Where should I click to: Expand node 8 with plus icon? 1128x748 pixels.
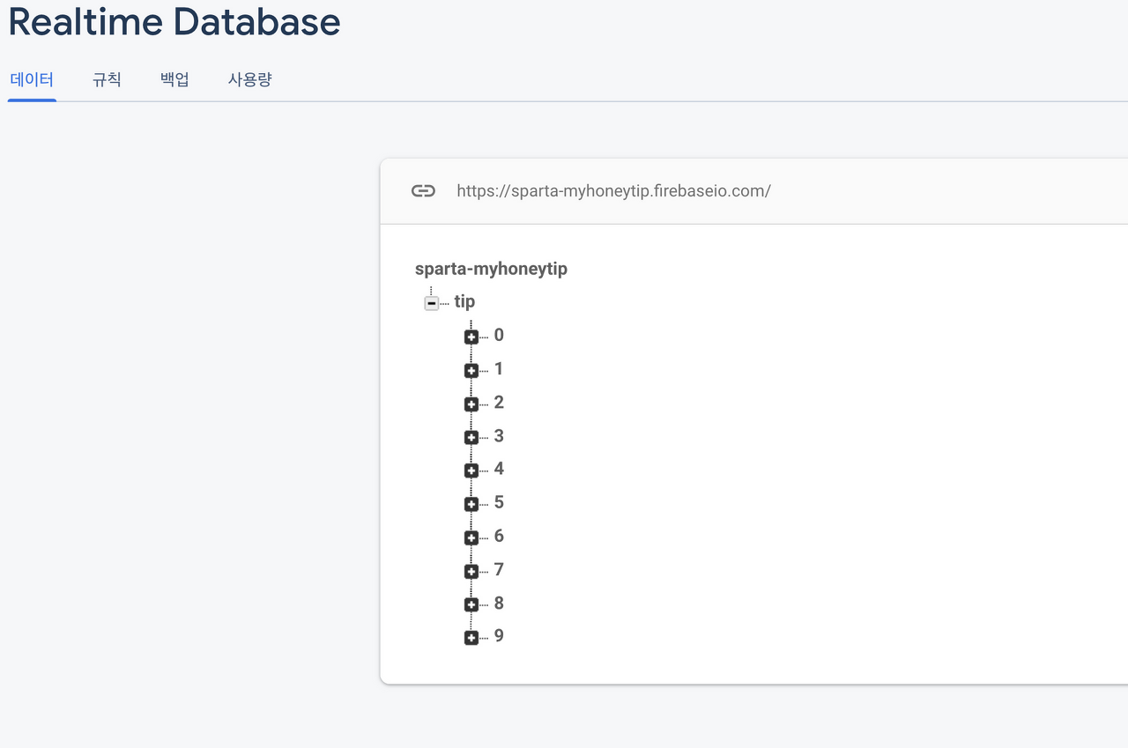pos(471,604)
